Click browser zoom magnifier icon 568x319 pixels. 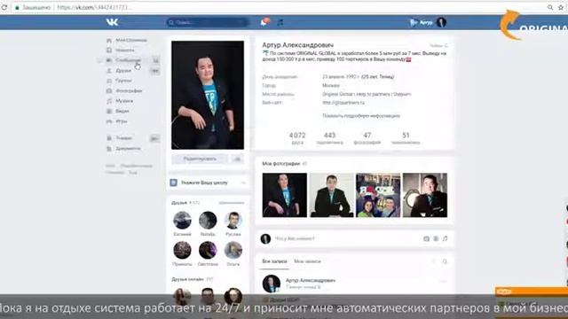click(x=550, y=7)
